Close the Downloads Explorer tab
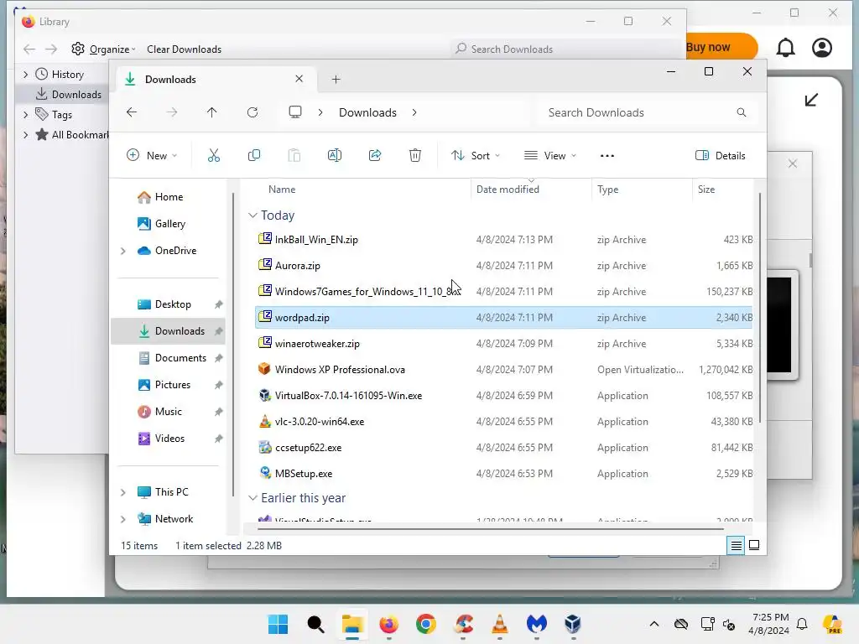859x644 pixels. coord(299,79)
